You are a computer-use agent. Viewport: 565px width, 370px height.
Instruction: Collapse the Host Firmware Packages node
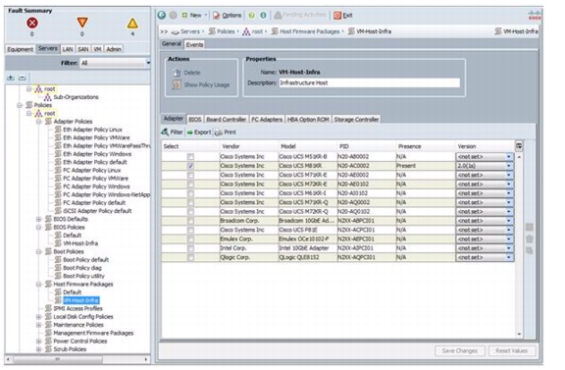tap(39, 285)
